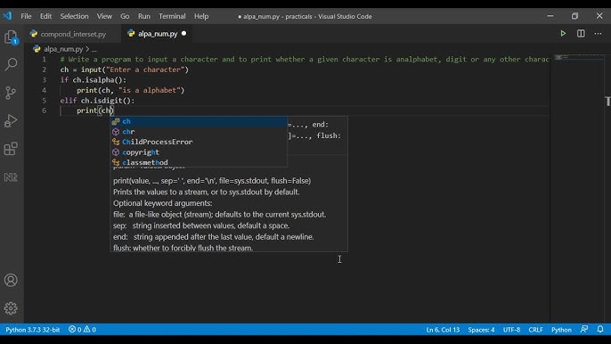
Task: Open the Accounts icon in activity bar
Action: [x=11, y=280]
